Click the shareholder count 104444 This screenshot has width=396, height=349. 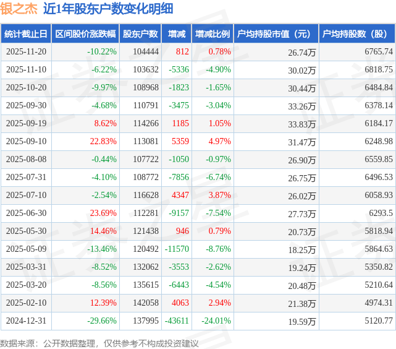146,51
